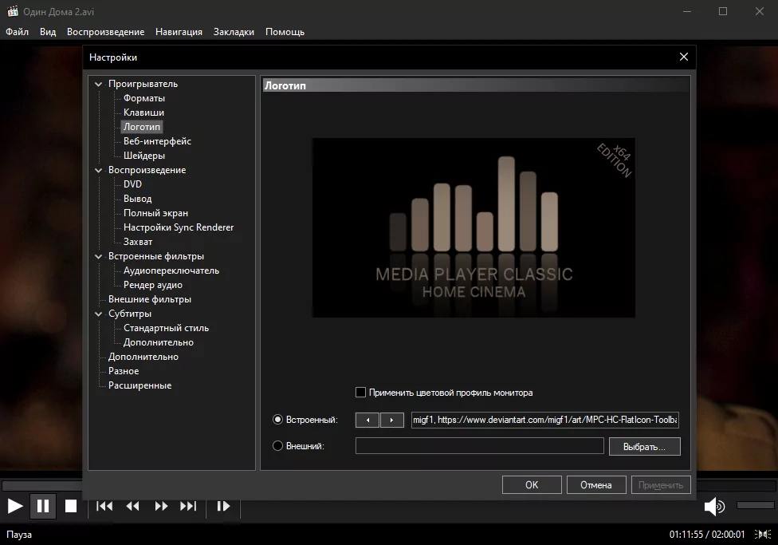Select the Внешний radio button
778x545 pixels.
(x=278, y=446)
